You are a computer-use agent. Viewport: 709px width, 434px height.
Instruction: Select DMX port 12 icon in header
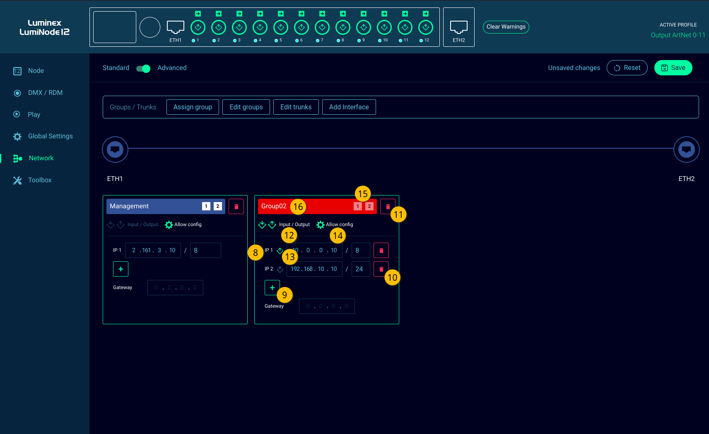point(426,27)
